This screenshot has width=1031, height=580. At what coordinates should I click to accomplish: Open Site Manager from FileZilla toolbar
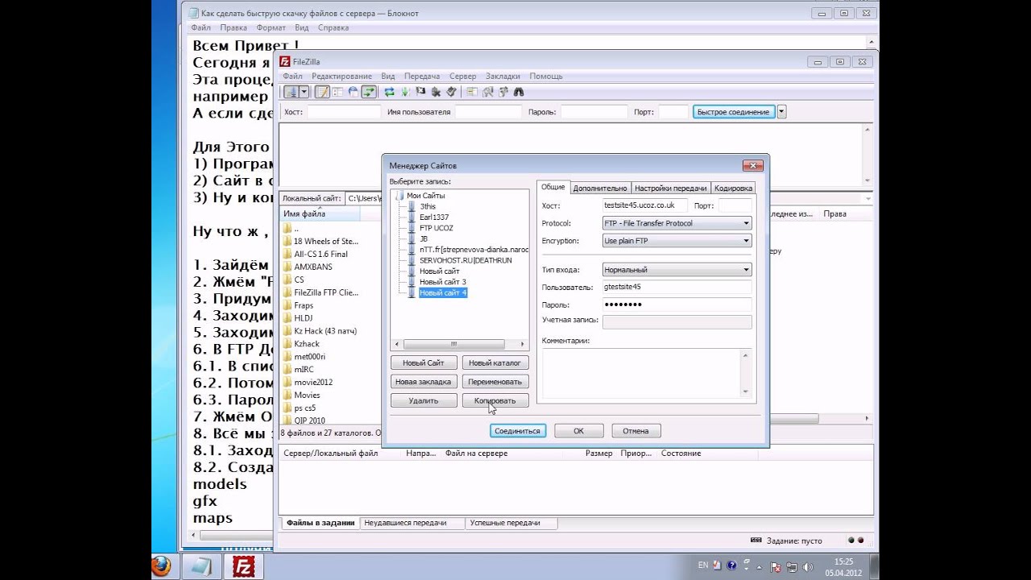[292, 92]
